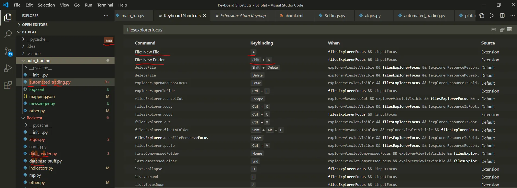Split the editor to the right
Image resolution: width=517 pixels, height=188 pixels.
coord(502,16)
